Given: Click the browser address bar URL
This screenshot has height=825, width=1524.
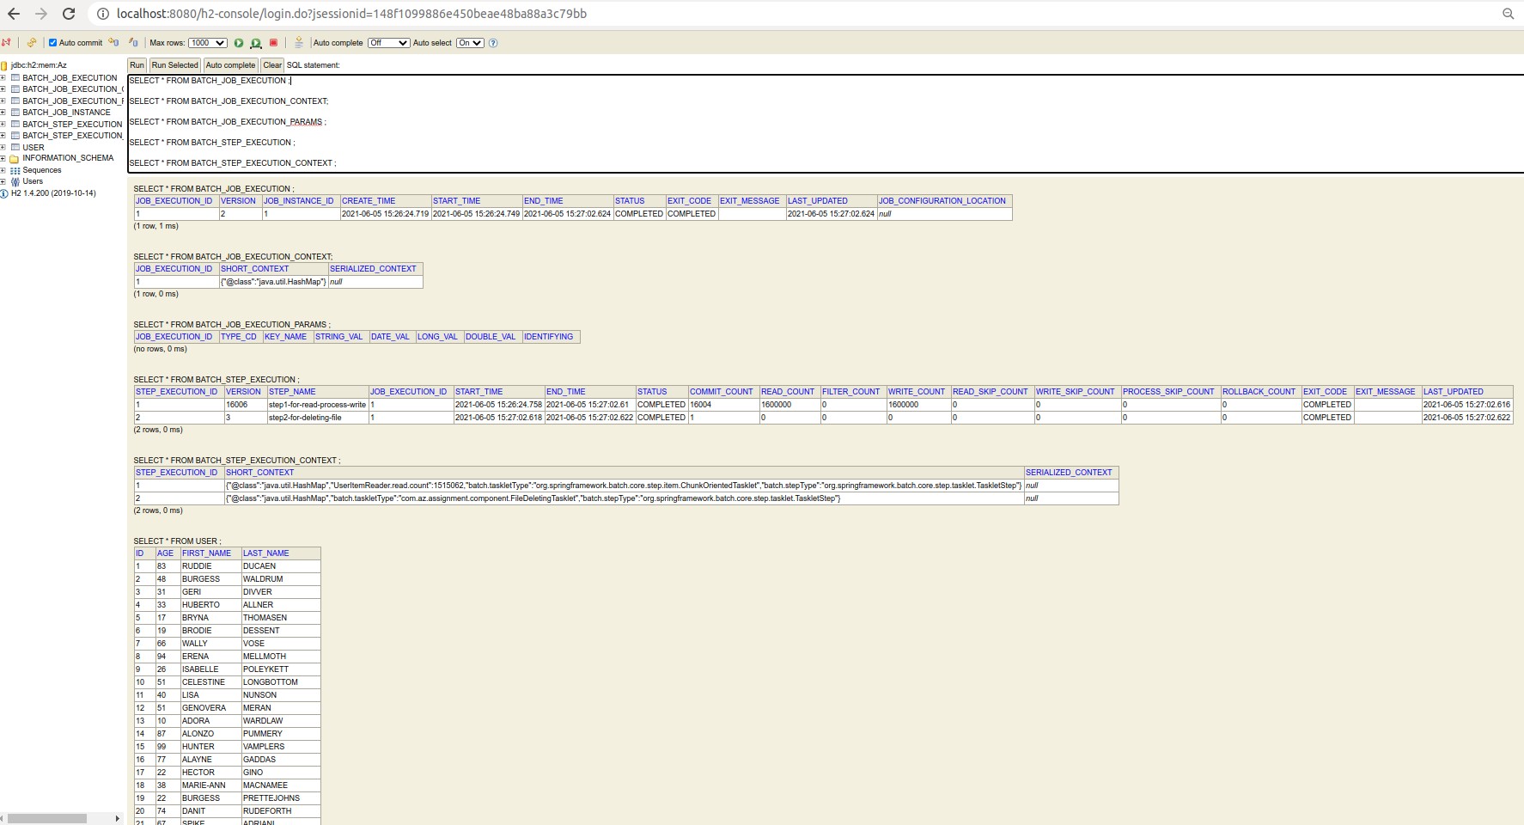Looking at the screenshot, I should (x=352, y=14).
